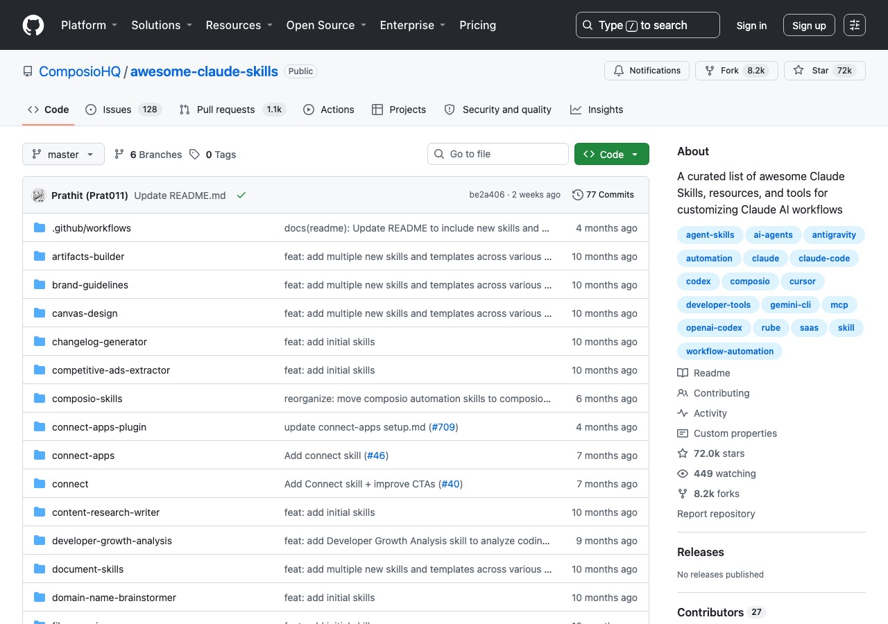Click the composio-skills folder icon
The width and height of the screenshot is (888, 624).
click(x=40, y=399)
